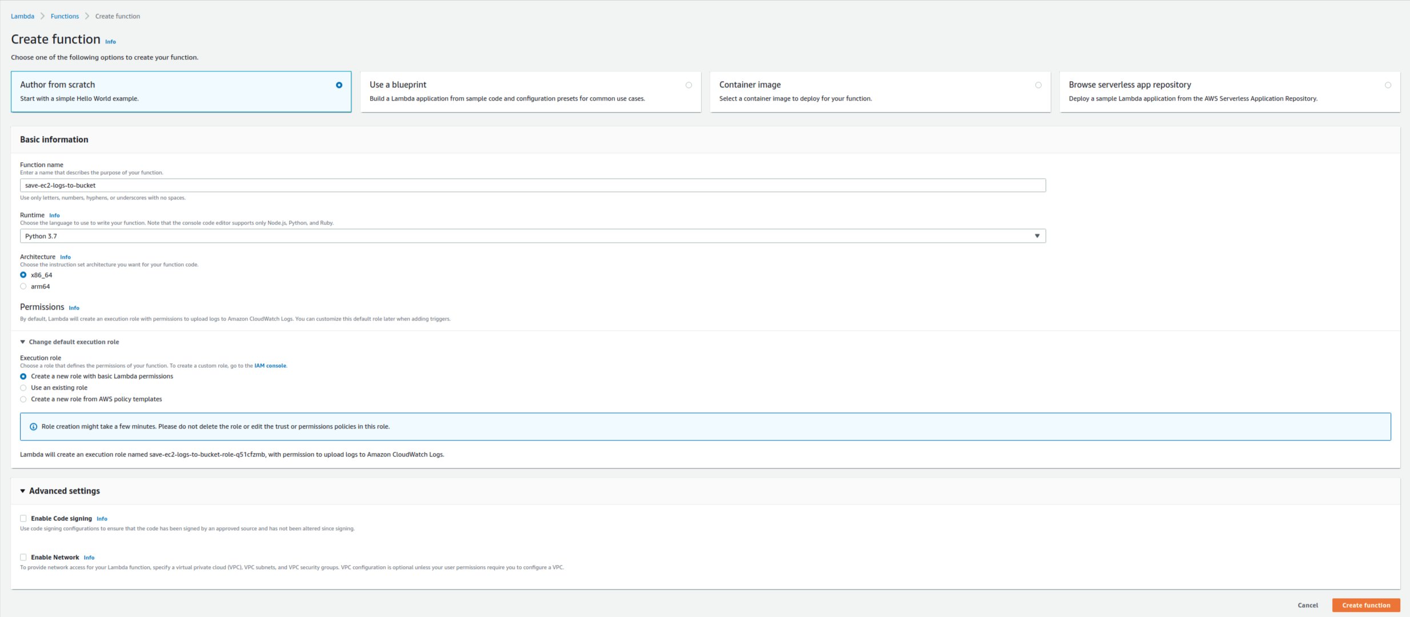Click Info link next to Create function title
The height and width of the screenshot is (617, 1410).
110,42
